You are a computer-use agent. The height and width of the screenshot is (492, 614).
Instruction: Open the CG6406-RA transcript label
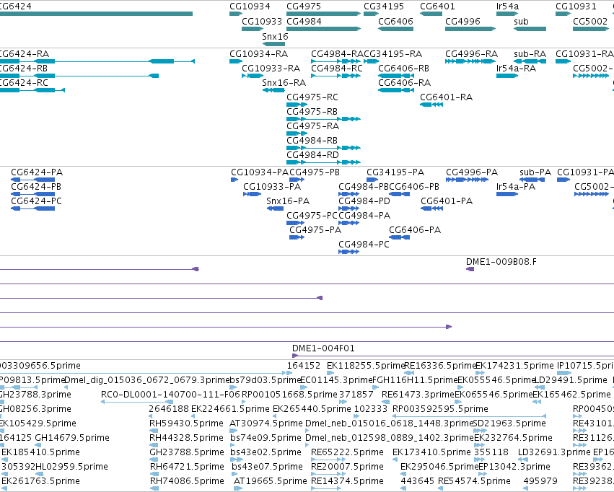pos(404,82)
